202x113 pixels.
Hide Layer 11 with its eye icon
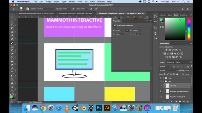(x=161, y=86)
